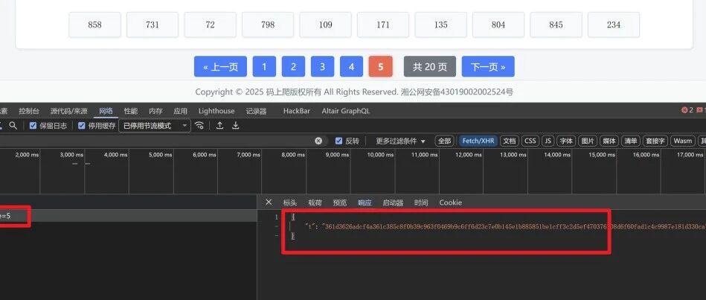Click the number box 804

[498, 25]
